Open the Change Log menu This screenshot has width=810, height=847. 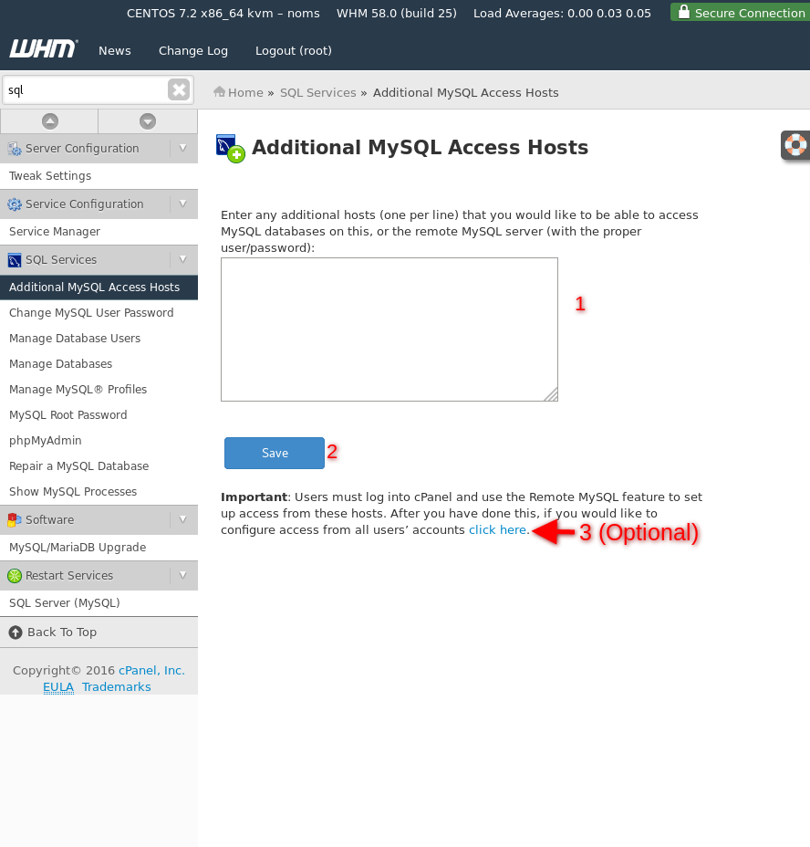tap(193, 51)
